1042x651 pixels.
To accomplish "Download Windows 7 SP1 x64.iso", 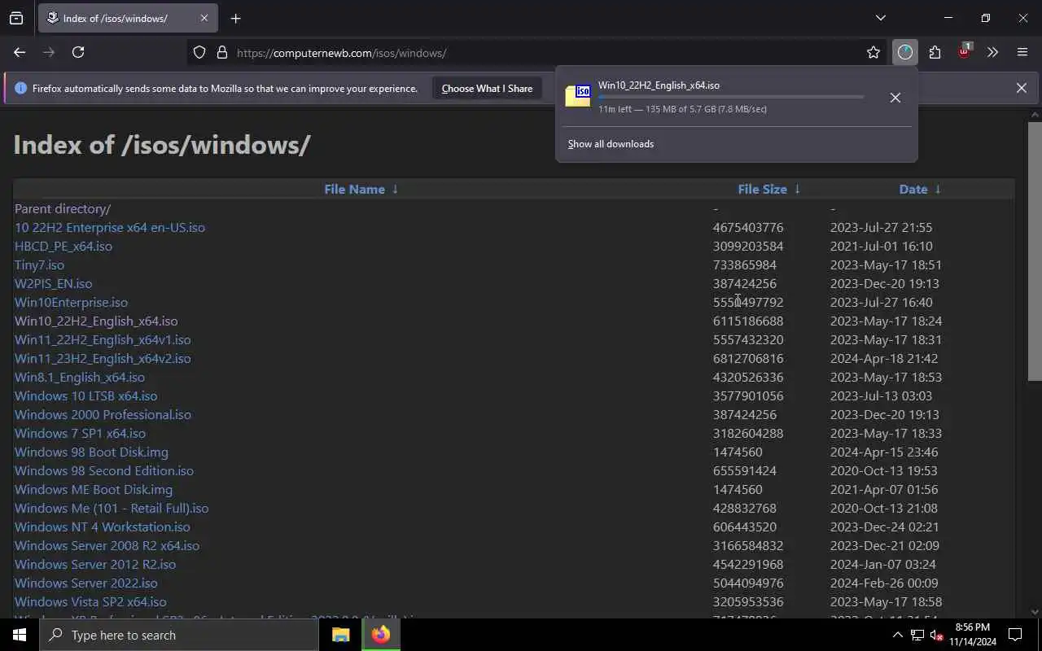I will (x=80, y=434).
